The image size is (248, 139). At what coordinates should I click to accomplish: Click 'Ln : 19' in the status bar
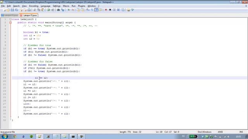159,132
